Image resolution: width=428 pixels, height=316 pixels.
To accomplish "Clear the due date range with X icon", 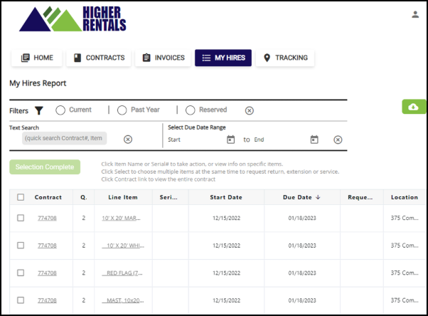I will pyautogui.click(x=338, y=139).
